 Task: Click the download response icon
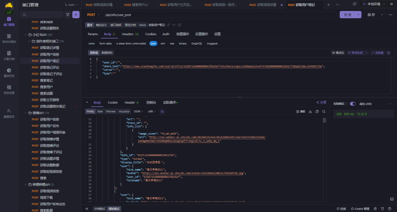[x=310, y=111]
